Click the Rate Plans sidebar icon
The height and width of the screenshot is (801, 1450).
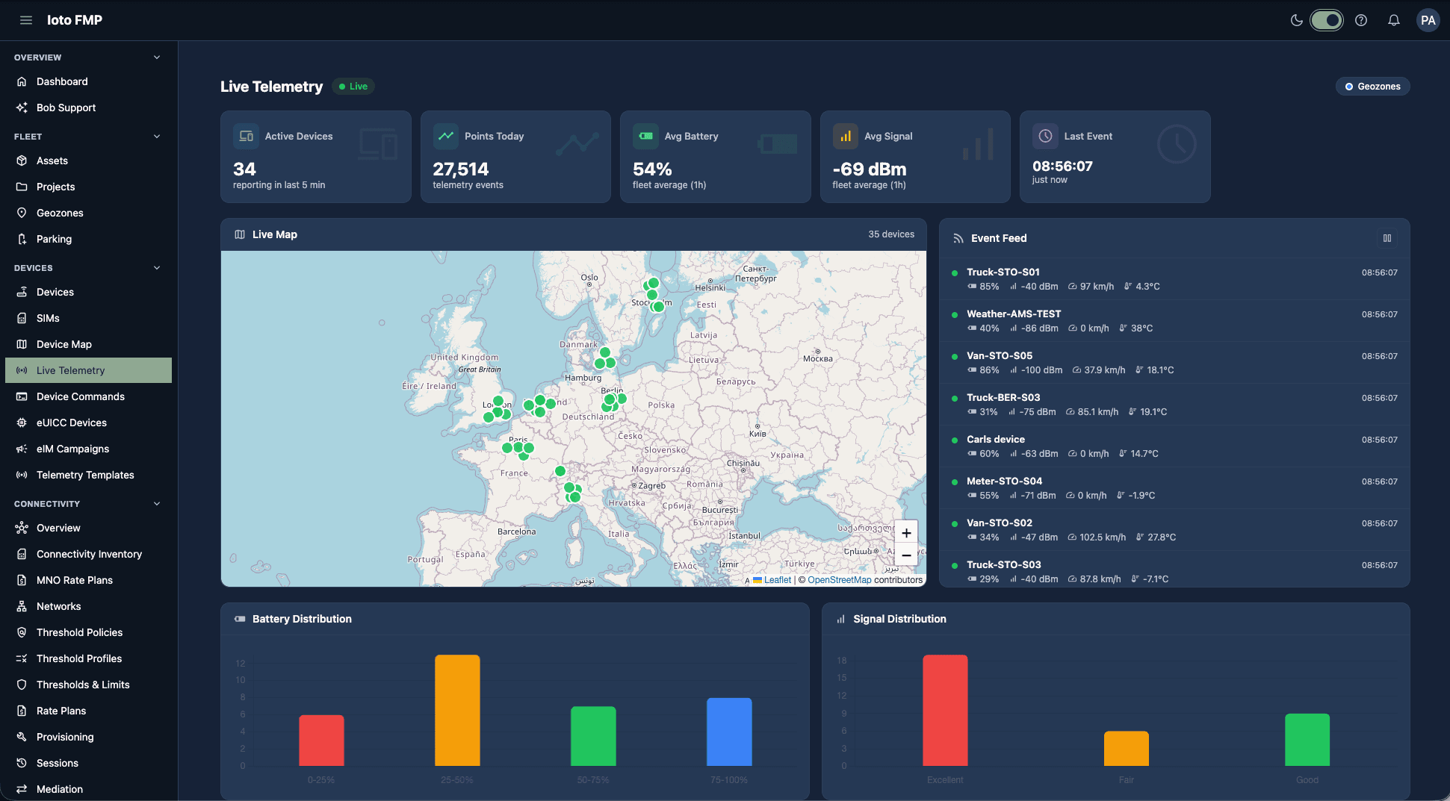point(22,711)
